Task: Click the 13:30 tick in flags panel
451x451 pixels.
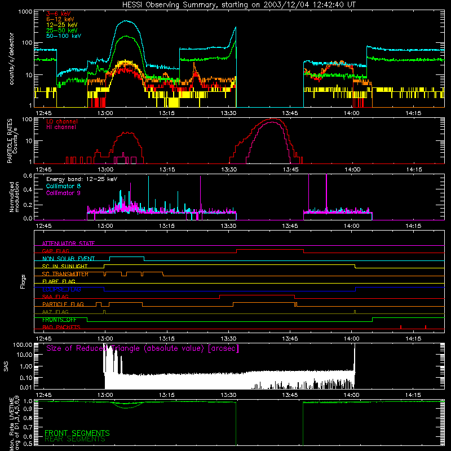Action: (228, 339)
